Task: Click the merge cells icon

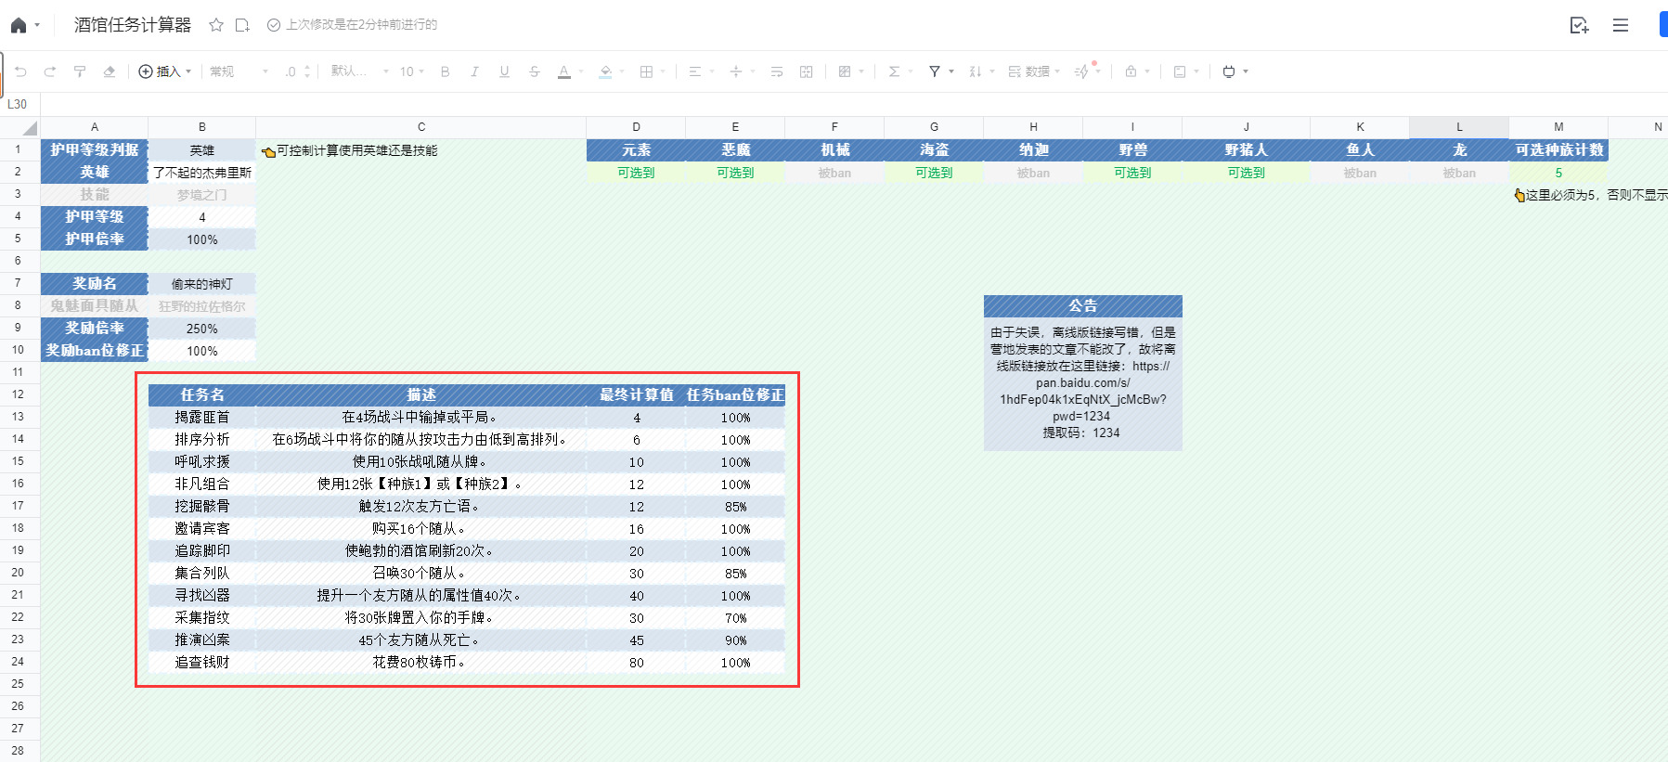Action: click(806, 71)
